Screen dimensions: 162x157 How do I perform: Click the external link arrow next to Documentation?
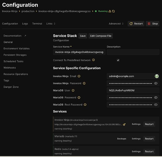[x=25, y=36]
